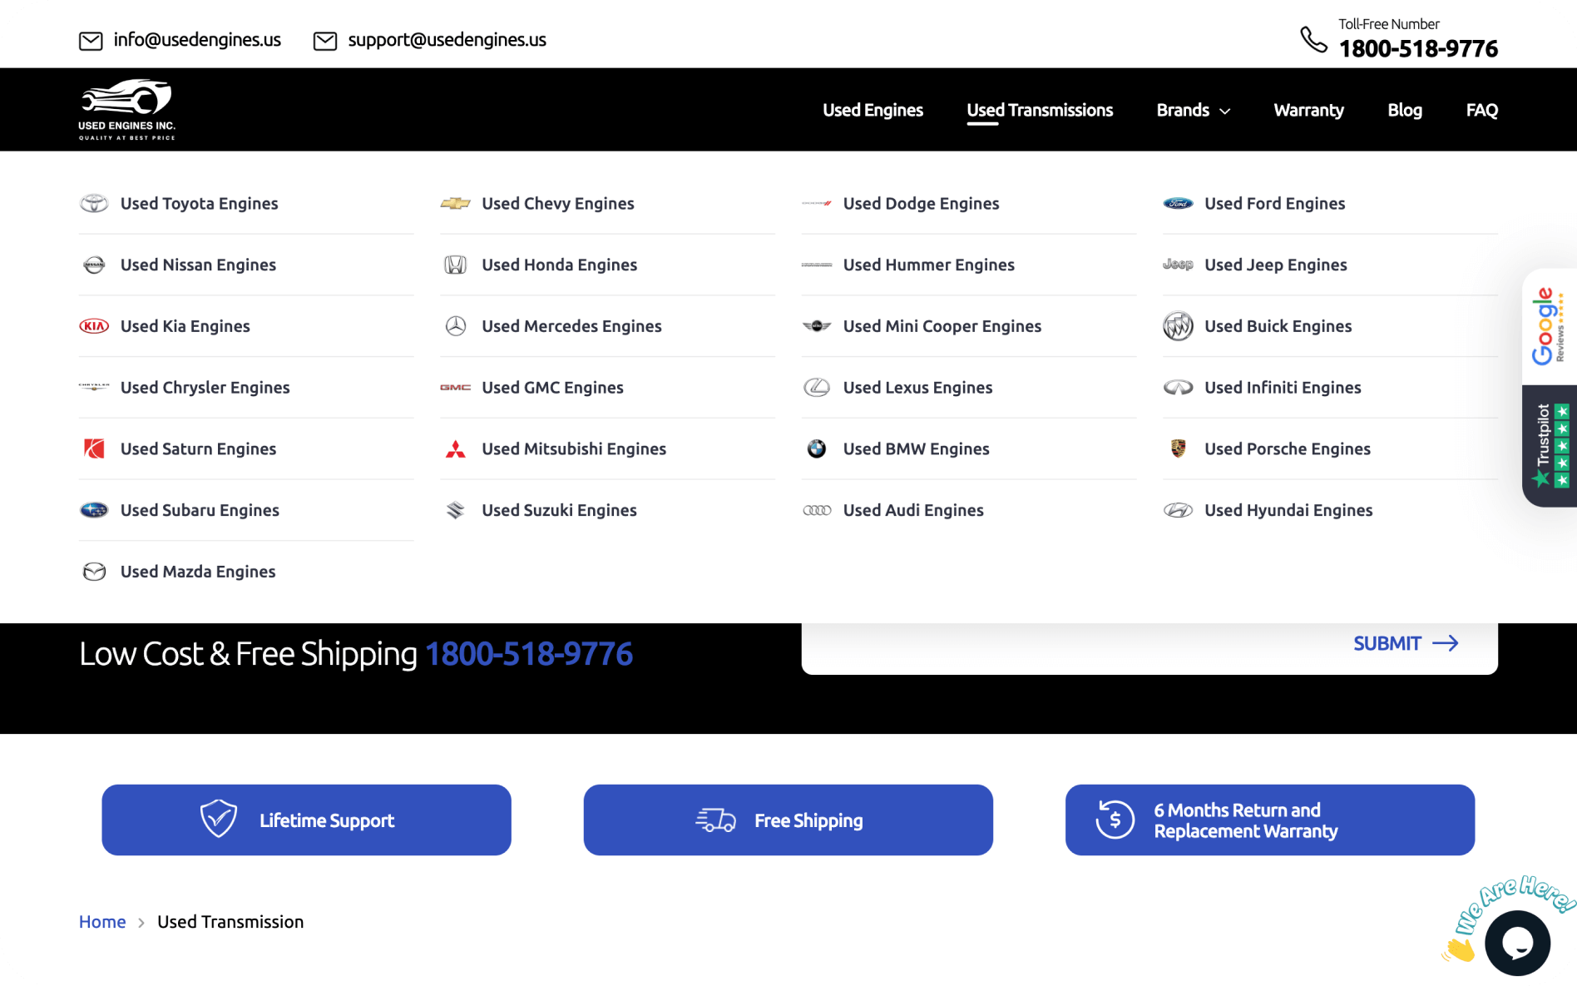This screenshot has width=1577, height=986.
Task: Open Used Porsche Engines link
Action: 1287,448
